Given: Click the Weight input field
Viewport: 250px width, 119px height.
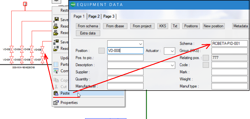Looking at the screenshot, I should point(230,79).
